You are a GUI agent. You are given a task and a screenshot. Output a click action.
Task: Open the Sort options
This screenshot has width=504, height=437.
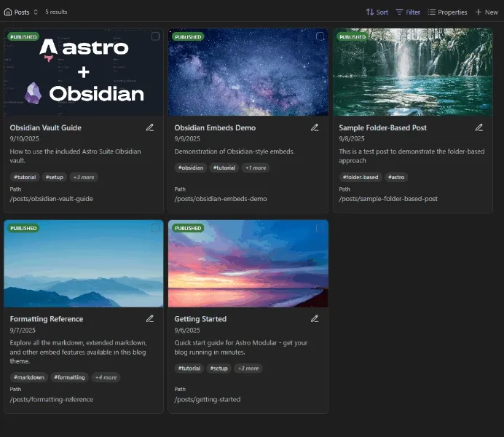(377, 12)
